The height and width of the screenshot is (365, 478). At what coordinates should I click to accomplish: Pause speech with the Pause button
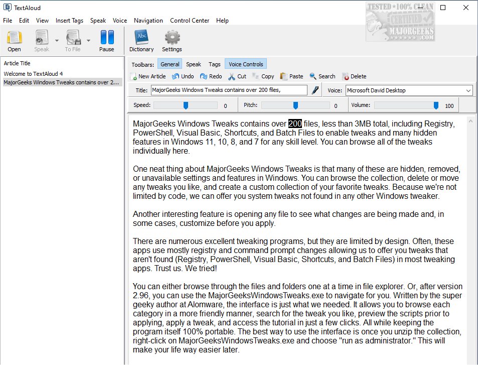107,41
